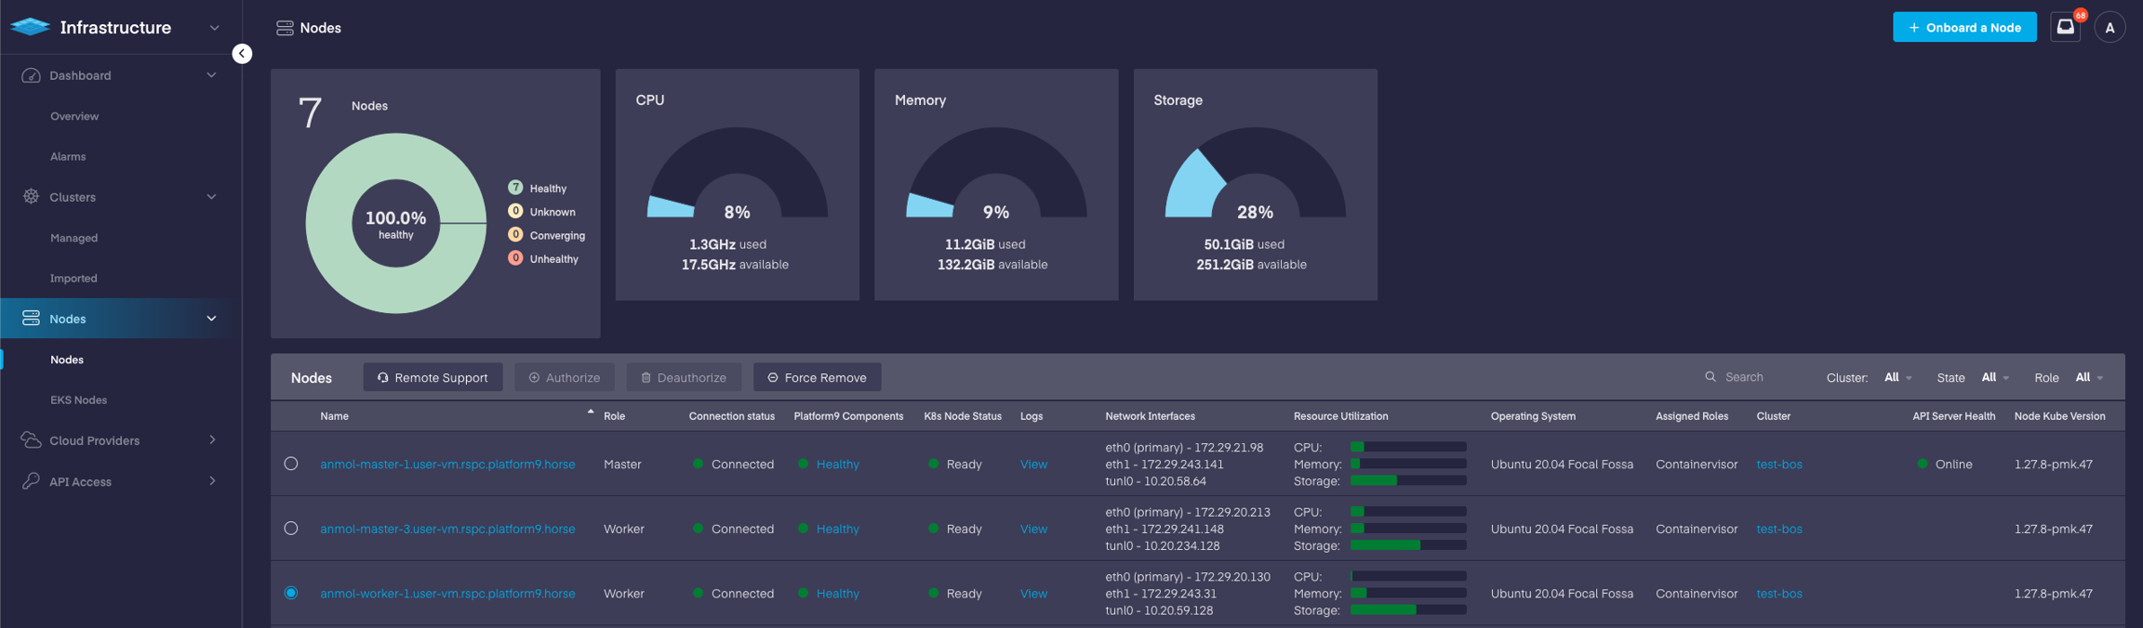This screenshot has width=2143, height=628.
Task: Open the Role filter dropdown
Action: (x=2088, y=378)
